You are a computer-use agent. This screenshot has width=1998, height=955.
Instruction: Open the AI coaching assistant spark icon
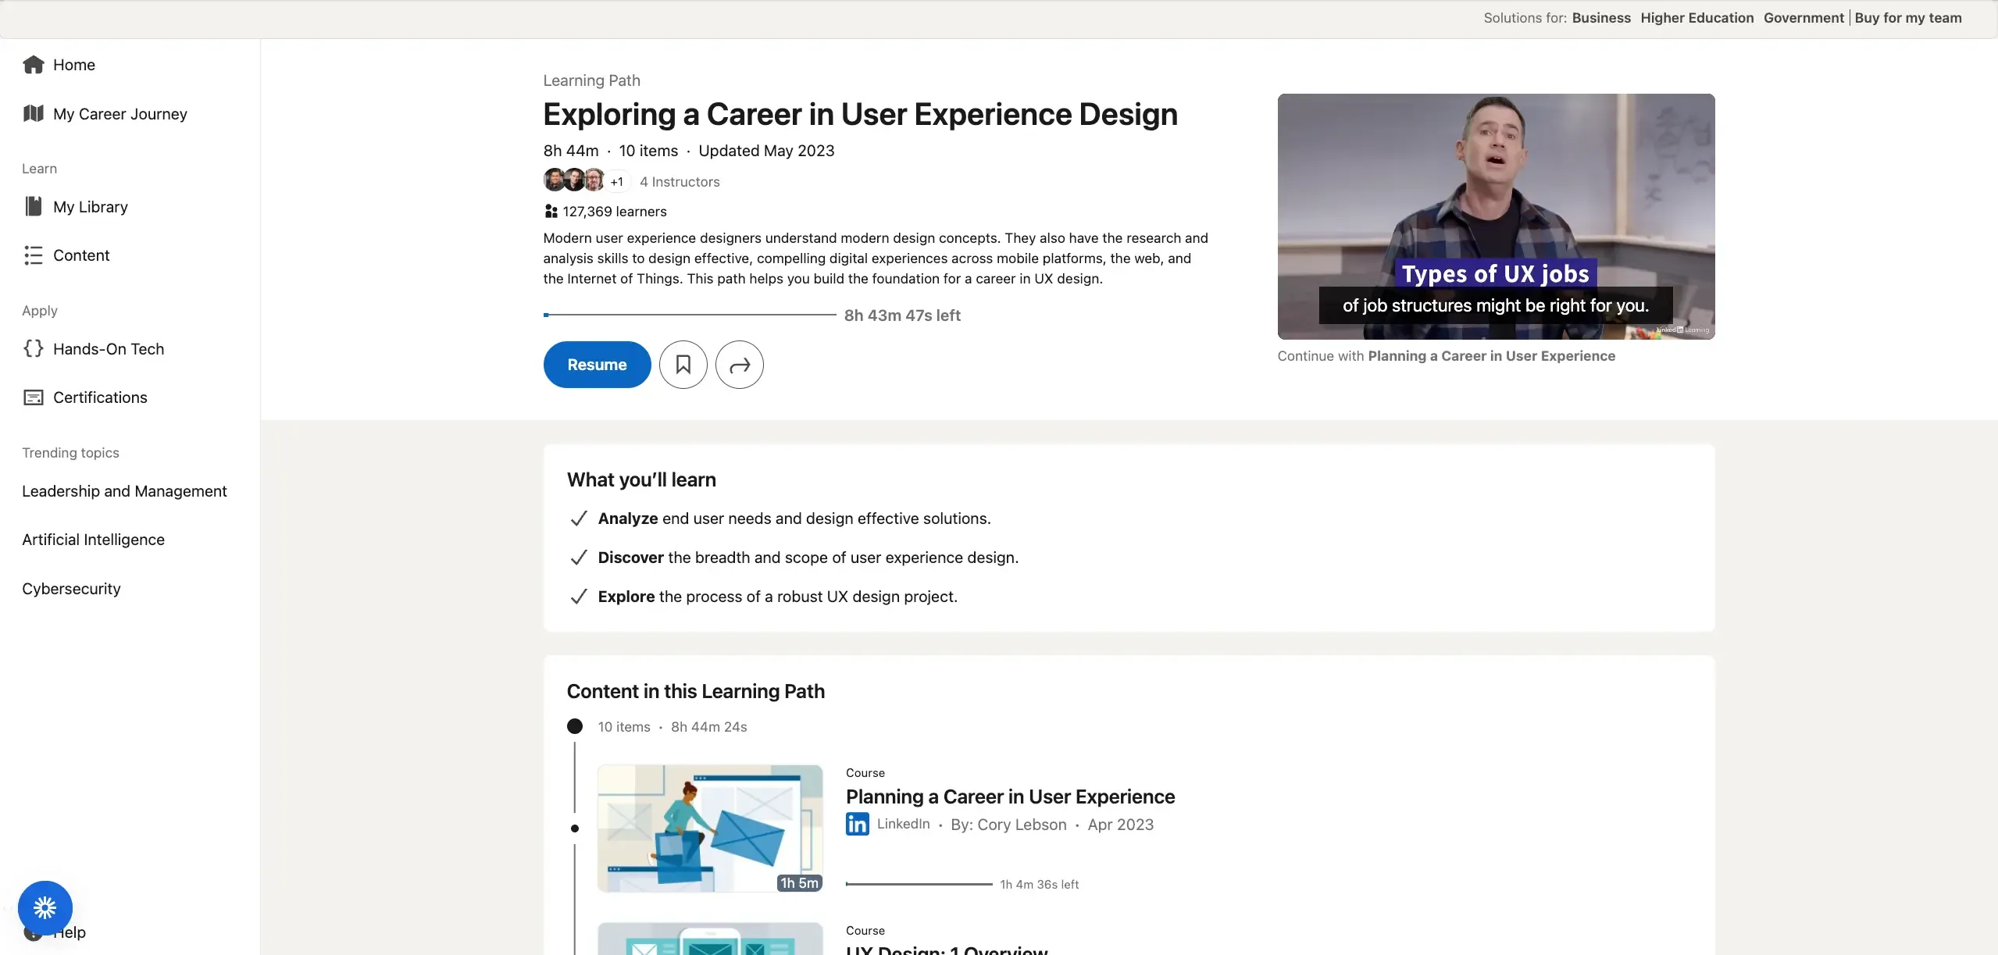[45, 907]
